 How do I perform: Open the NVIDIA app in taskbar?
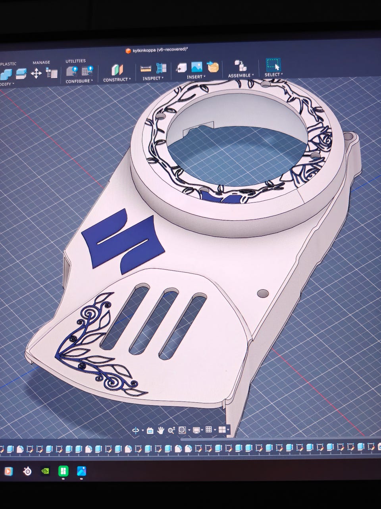[46, 471]
